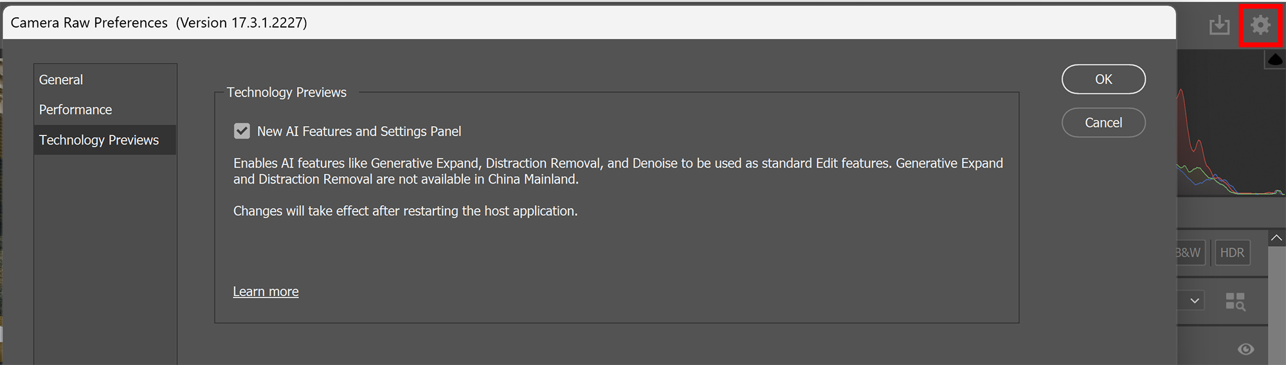Open Camera Raw preferences gear icon
This screenshot has width=1286, height=365.
[1260, 26]
